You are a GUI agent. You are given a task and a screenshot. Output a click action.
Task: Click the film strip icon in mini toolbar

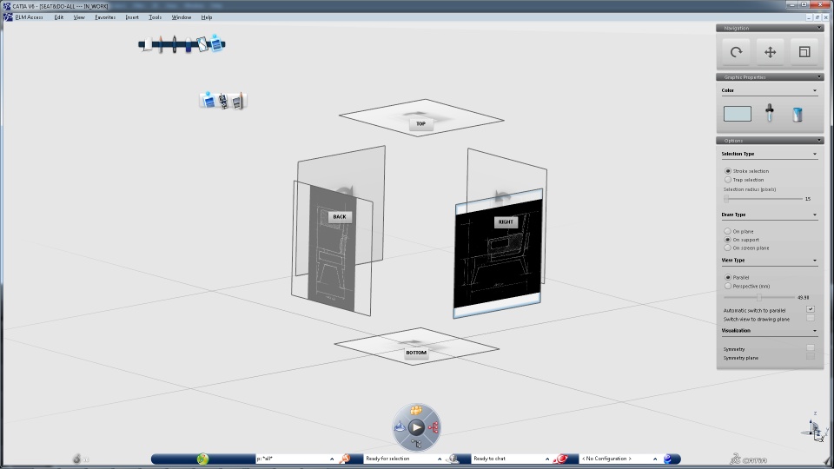[x=223, y=101]
